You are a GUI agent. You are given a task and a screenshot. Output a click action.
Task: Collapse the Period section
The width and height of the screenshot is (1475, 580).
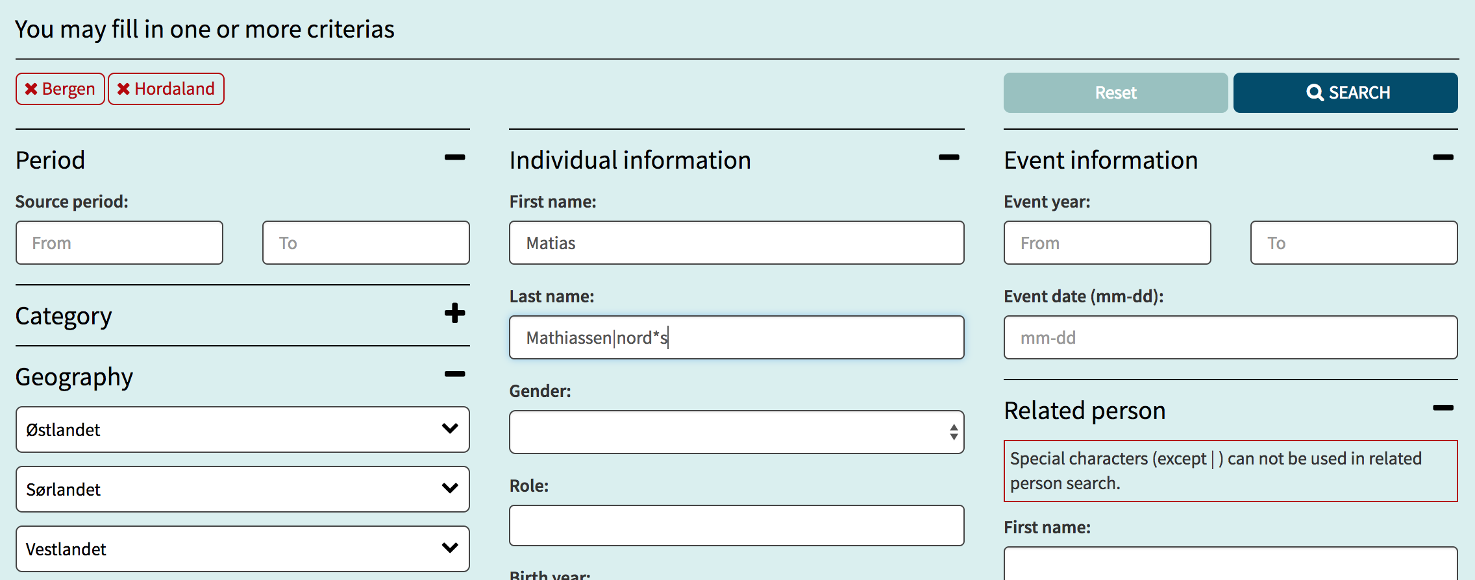[454, 158]
